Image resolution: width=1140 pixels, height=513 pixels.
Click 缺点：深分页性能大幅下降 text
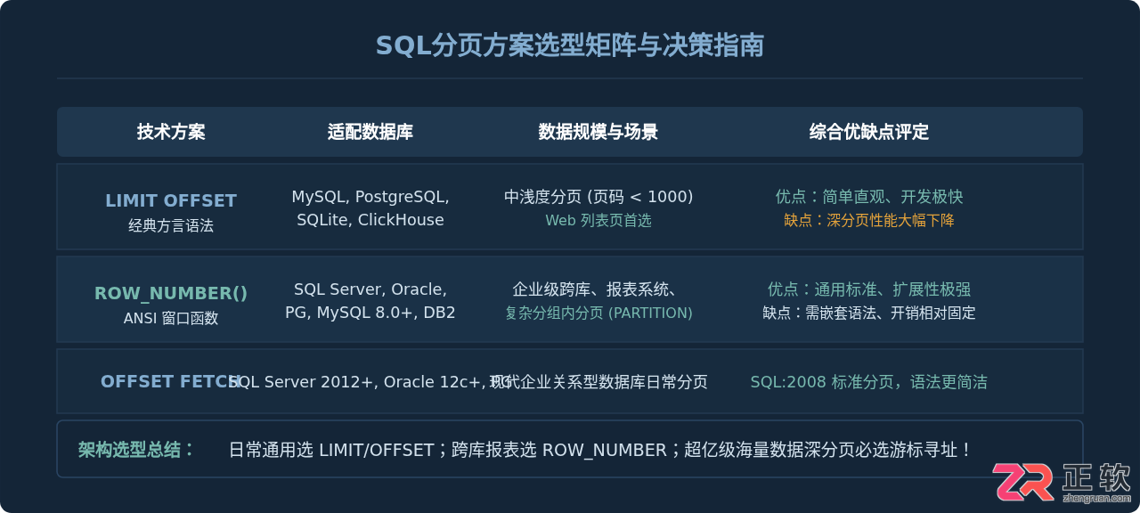point(869,220)
